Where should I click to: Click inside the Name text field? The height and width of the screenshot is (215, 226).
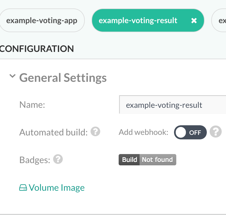(x=169, y=105)
